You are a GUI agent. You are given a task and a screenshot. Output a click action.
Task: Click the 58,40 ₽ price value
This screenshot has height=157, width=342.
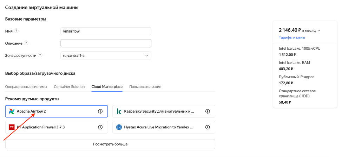point(285,102)
